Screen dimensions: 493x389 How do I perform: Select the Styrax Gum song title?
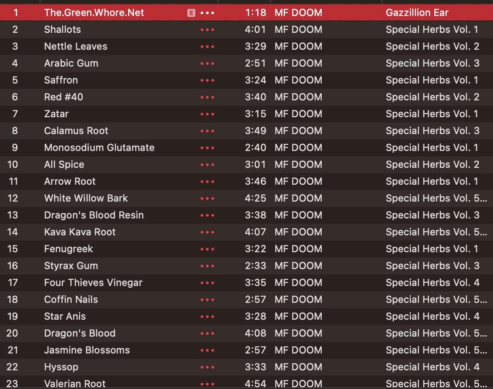click(x=71, y=266)
